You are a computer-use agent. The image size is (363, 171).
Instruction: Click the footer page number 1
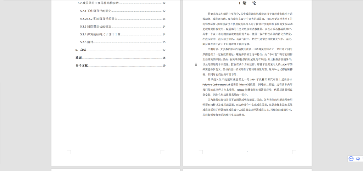click(x=247, y=152)
